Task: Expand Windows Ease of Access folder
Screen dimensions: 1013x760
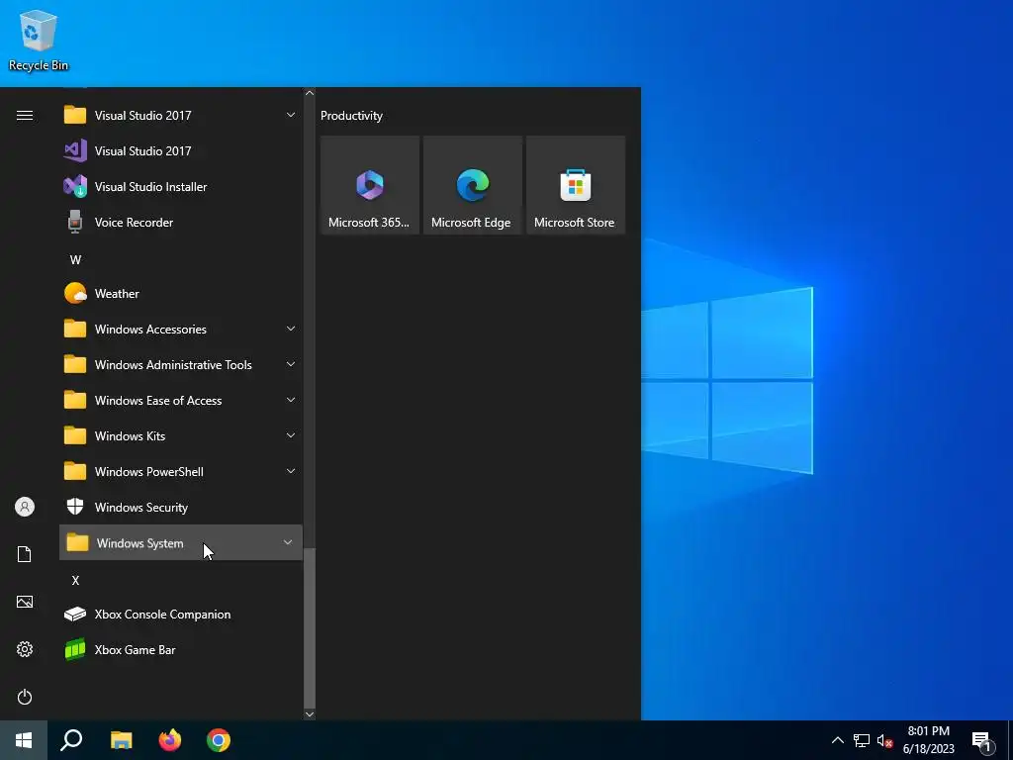Action: pos(181,400)
